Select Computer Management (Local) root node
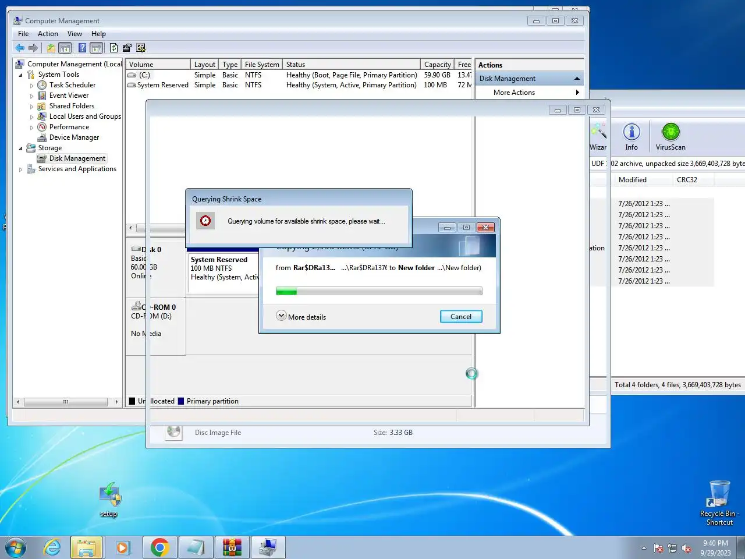The width and height of the screenshot is (745, 559). point(74,64)
